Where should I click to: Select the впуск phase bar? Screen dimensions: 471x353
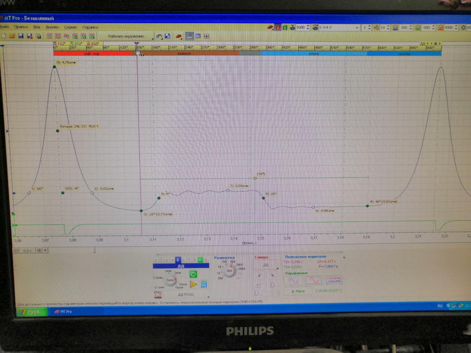[314, 54]
